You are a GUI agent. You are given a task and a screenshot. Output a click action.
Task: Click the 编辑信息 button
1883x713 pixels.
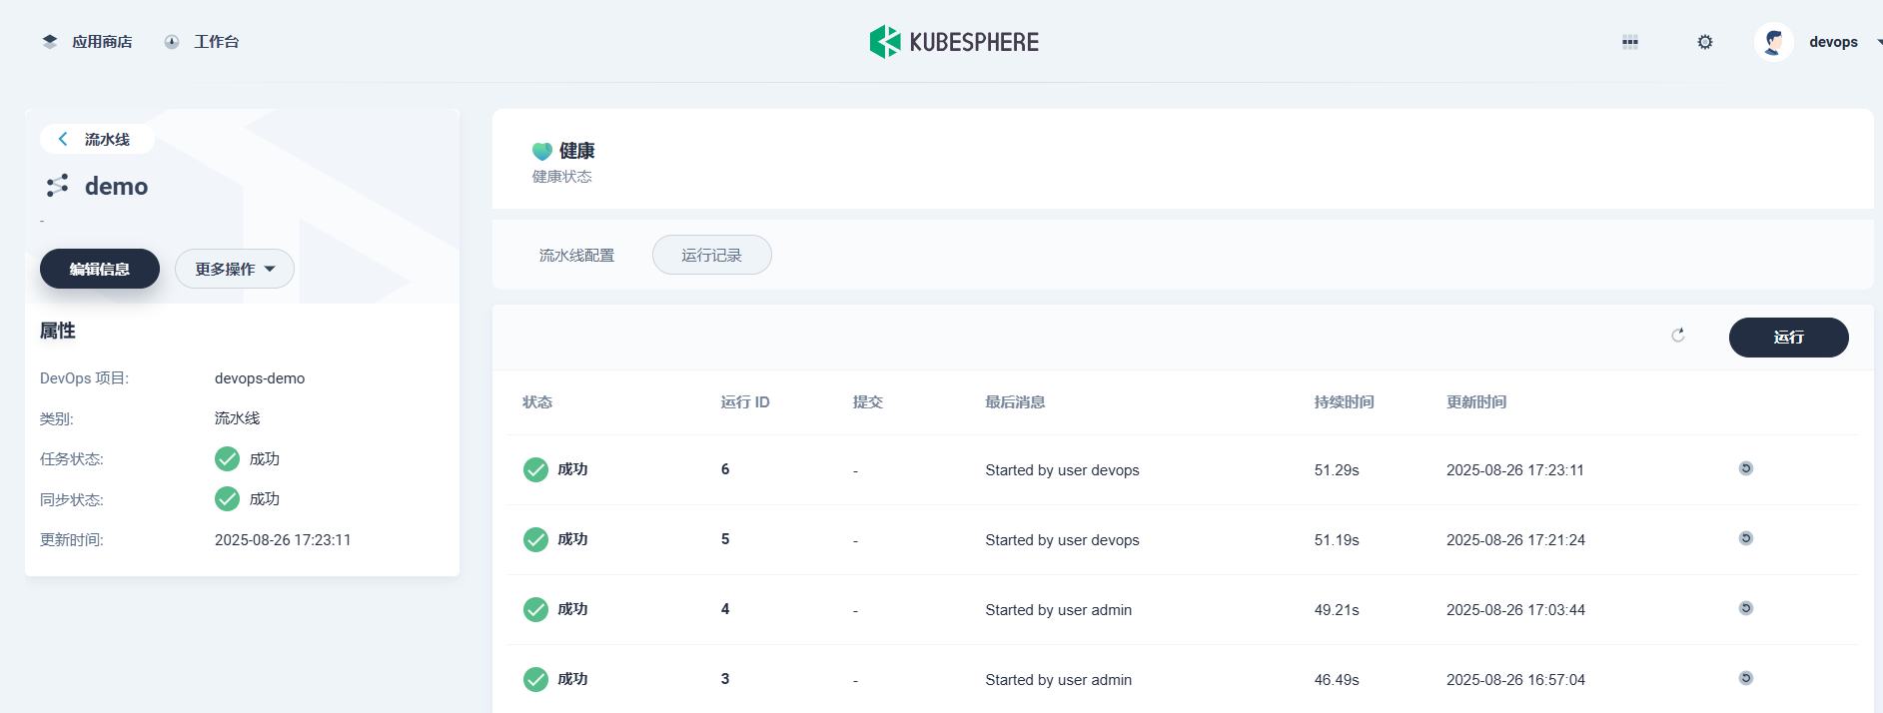(100, 269)
